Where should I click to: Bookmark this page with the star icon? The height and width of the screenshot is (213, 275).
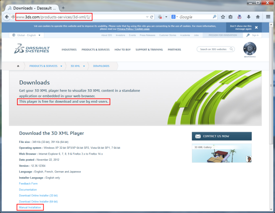coord(223,17)
